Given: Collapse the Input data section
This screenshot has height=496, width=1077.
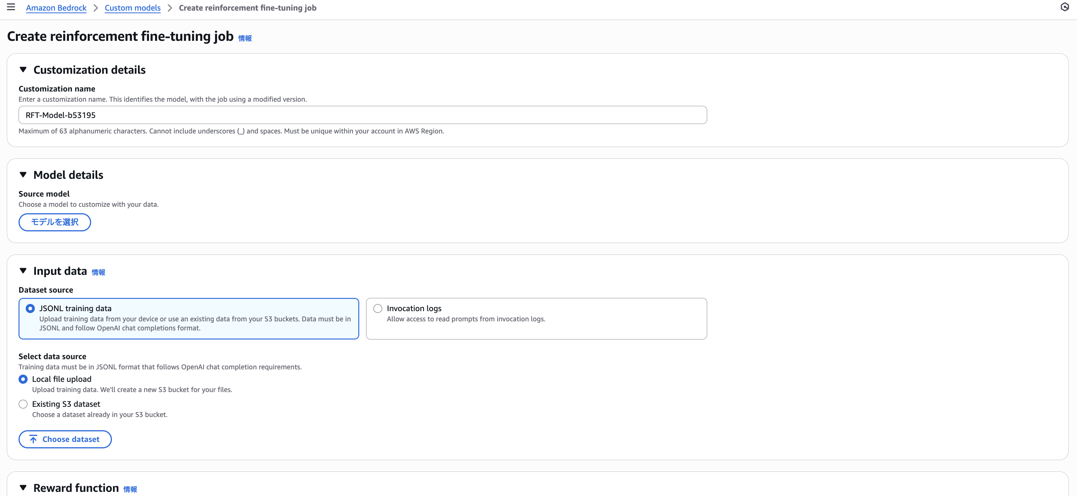Looking at the screenshot, I should click(x=23, y=271).
